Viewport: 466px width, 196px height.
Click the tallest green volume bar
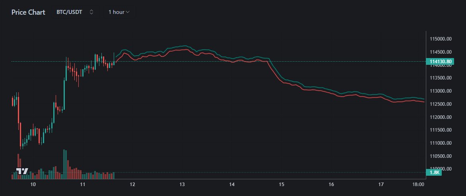64,164
